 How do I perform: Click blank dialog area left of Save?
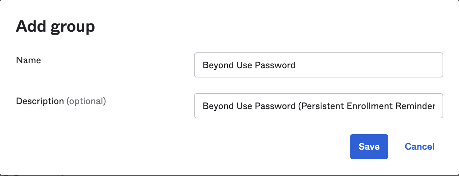(230, 147)
